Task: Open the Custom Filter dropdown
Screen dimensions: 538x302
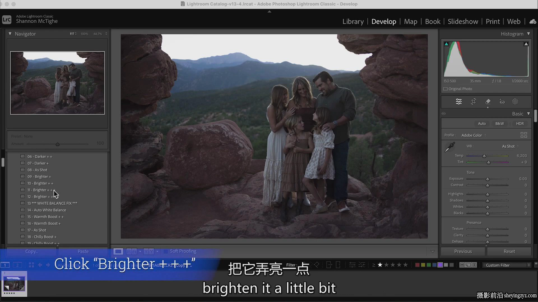Action: pos(507,265)
